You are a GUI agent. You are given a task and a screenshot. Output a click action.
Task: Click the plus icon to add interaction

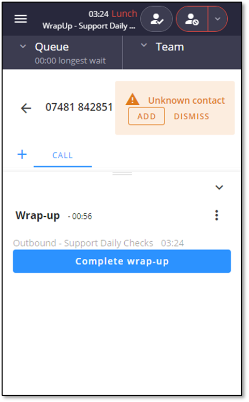[x=22, y=155]
